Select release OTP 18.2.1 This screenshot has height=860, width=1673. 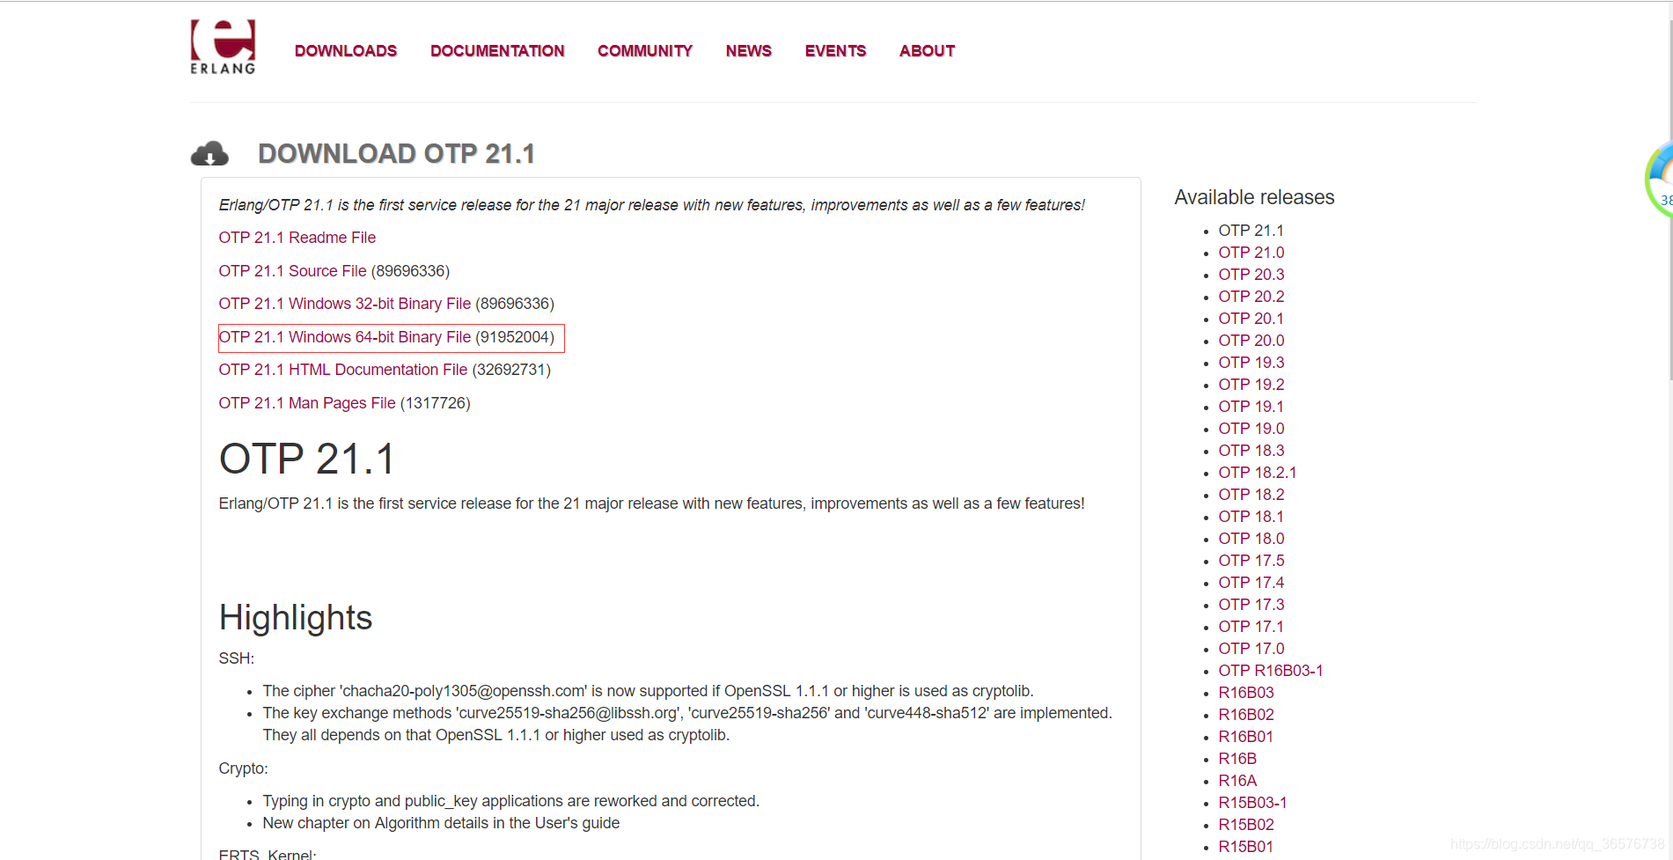coord(1257,473)
